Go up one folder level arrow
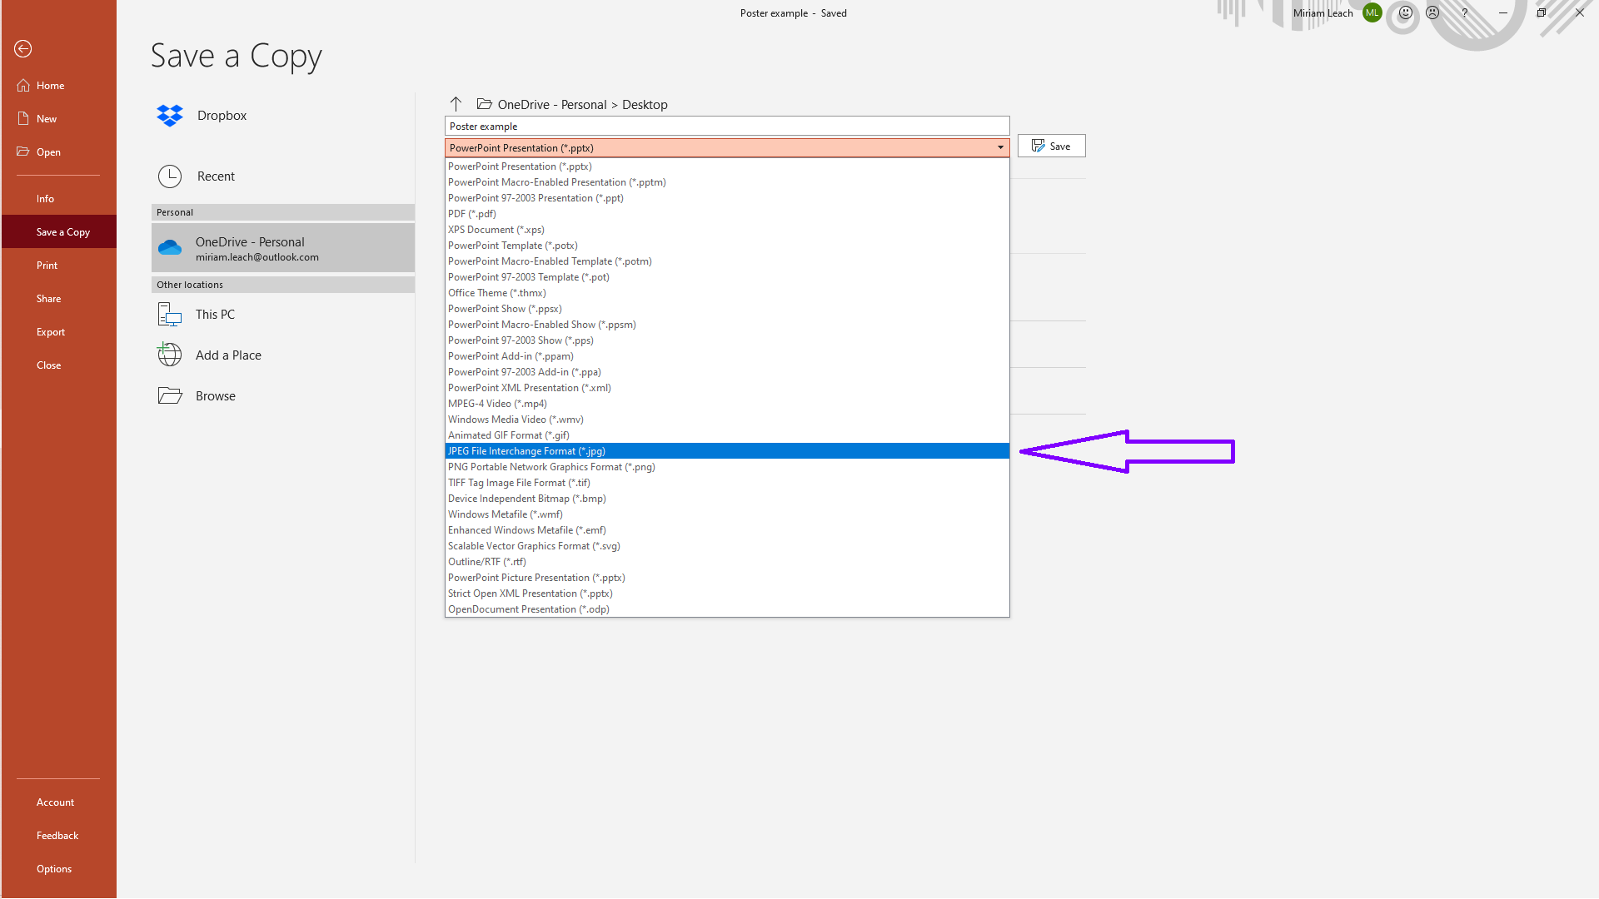Screen dimensions: 1599x899 [x=456, y=104]
